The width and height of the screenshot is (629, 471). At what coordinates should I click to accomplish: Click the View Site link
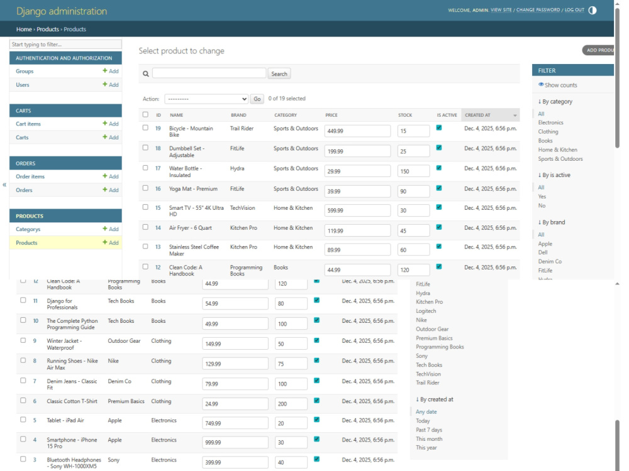(501, 9)
